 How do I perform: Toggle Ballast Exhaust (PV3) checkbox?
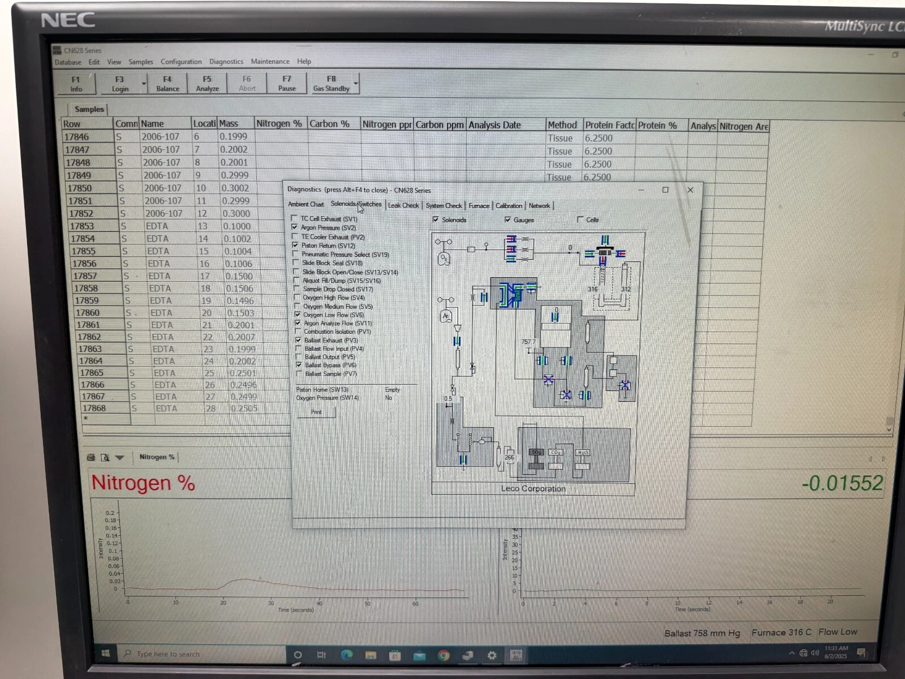point(298,340)
